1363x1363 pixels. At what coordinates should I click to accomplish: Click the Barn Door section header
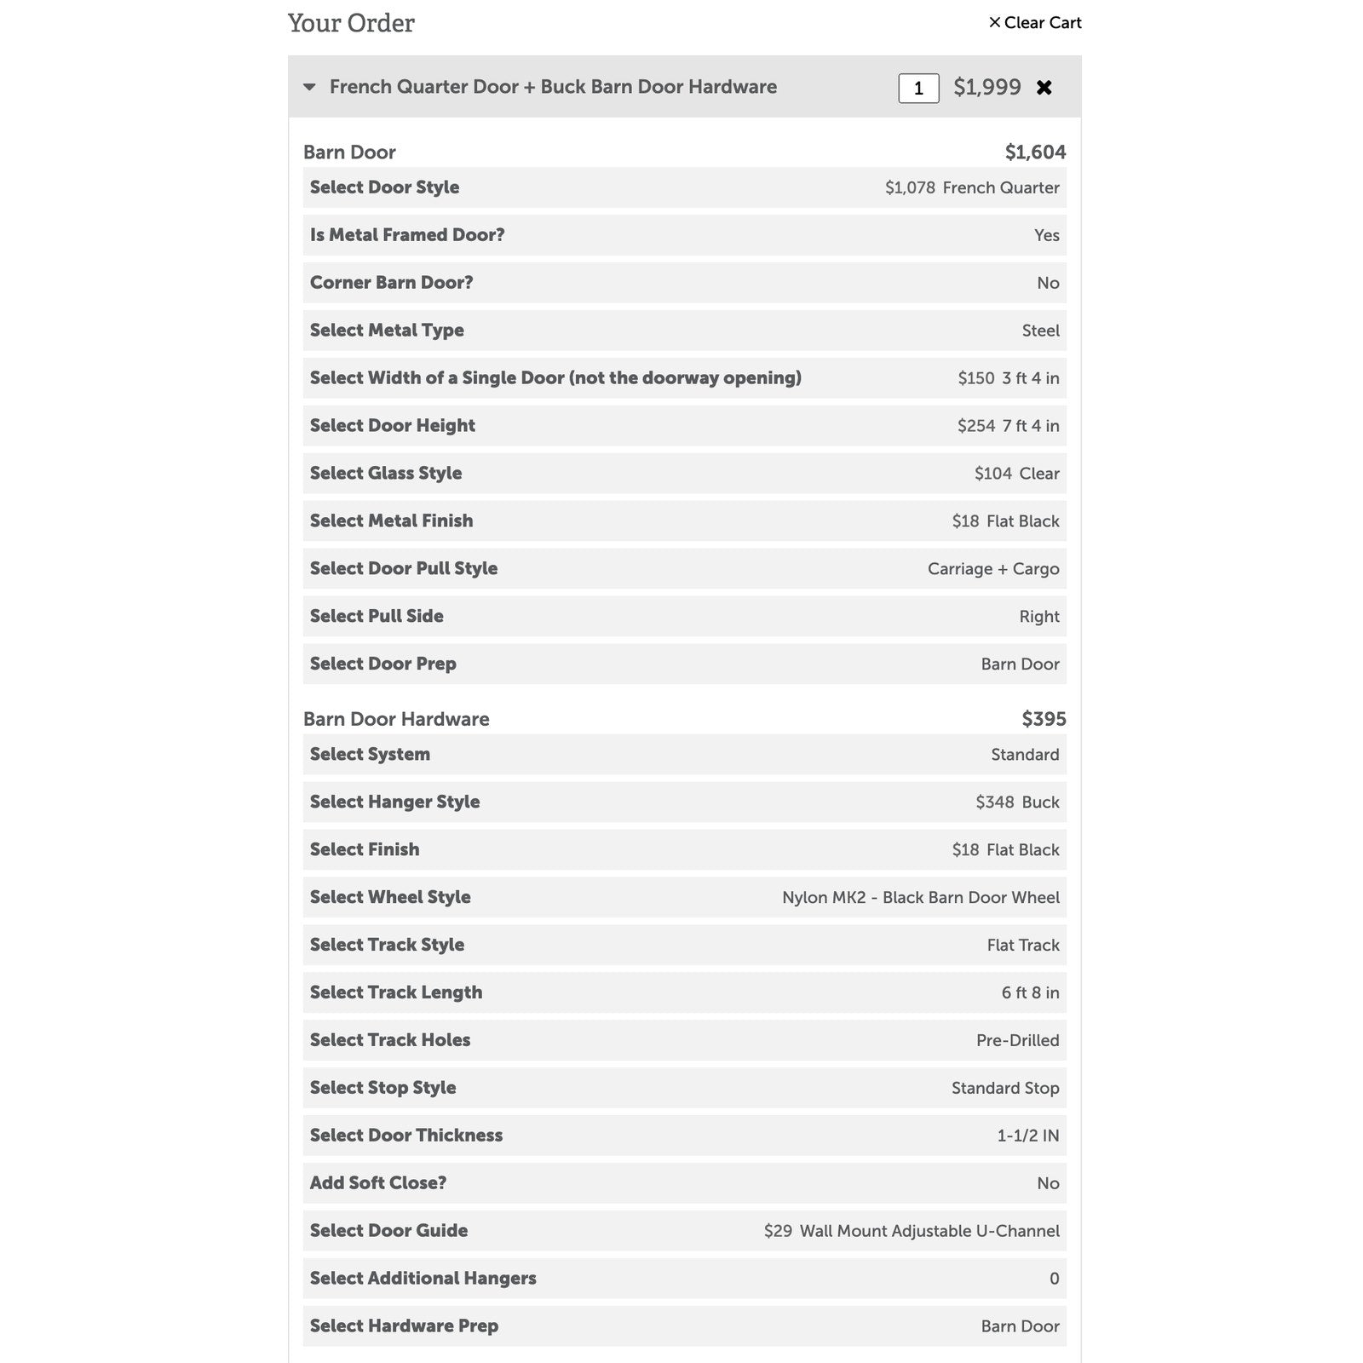tap(349, 152)
